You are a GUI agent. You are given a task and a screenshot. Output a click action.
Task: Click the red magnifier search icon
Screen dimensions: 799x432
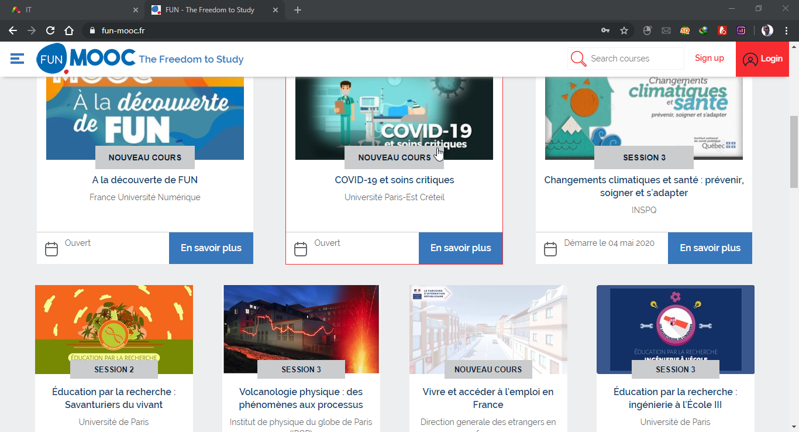coord(578,59)
